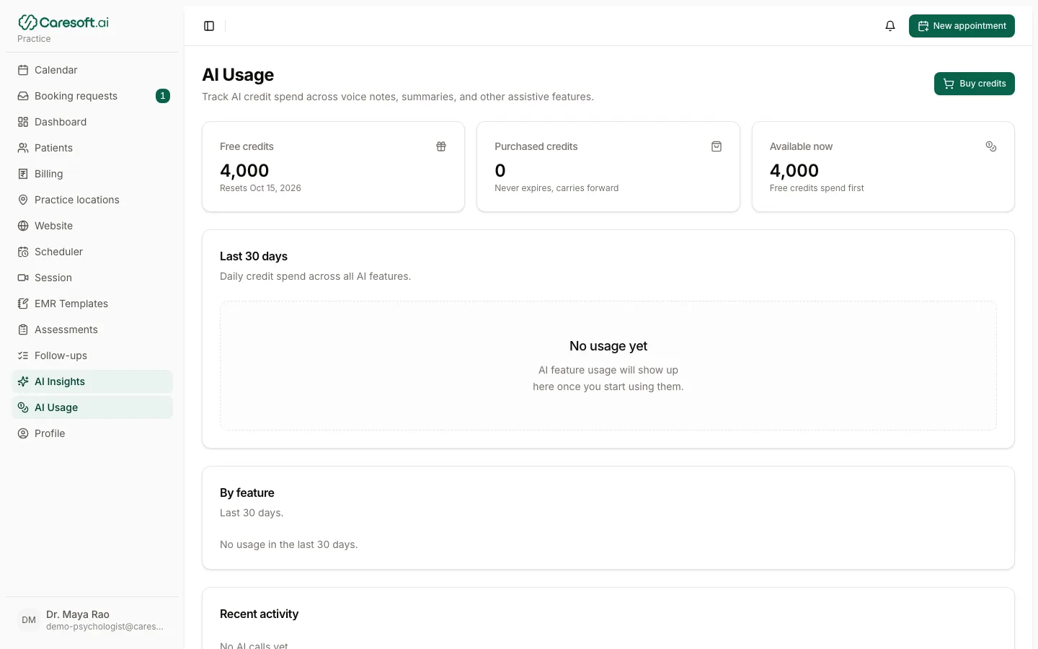Click the "Resets Oct 15, 2026" text
Image resolution: width=1038 pixels, height=649 pixels.
pyautogui.click(x=260, y=188)
